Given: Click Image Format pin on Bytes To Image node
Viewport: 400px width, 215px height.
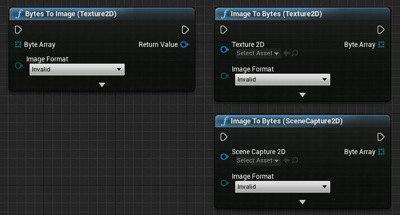Looking at the screenshot, I should pos(19,66).
